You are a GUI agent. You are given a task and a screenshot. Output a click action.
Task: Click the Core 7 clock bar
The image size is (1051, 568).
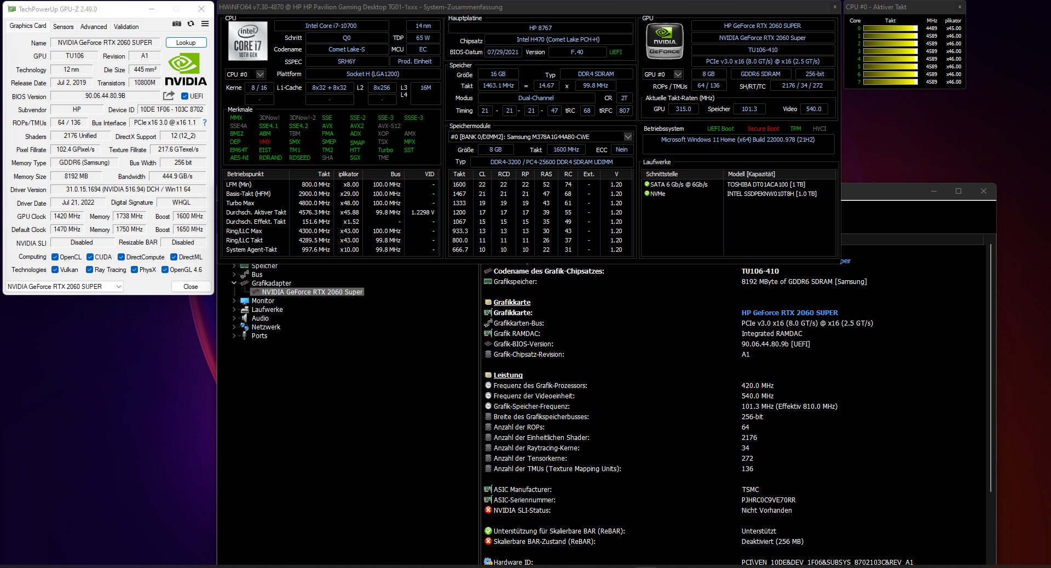pyautogui.click(x=891, y=82)
